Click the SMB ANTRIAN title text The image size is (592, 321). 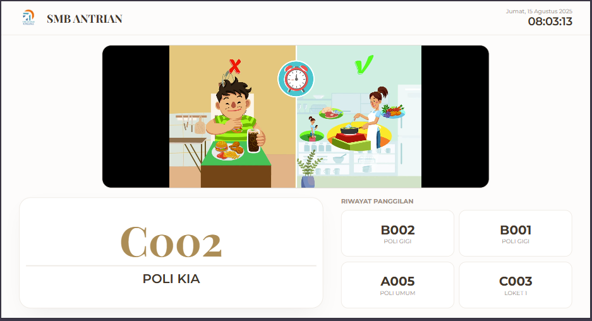[x=85, y=19]
